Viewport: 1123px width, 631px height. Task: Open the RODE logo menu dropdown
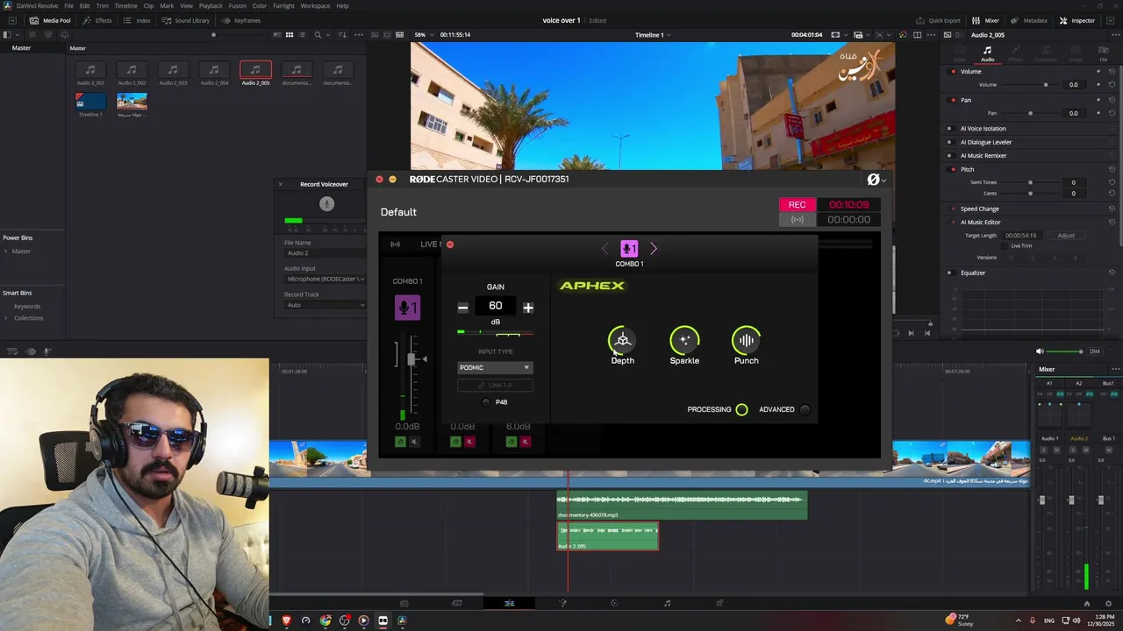coord(876,180)
